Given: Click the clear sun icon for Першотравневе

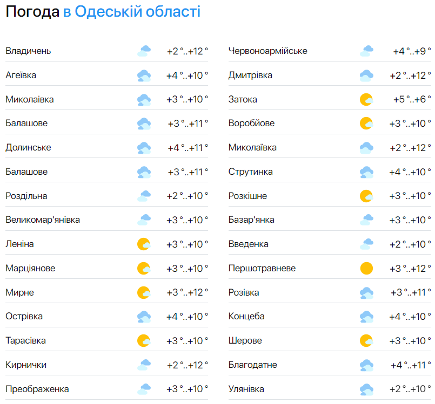Looking at the screenshot, I should [366, 268].
